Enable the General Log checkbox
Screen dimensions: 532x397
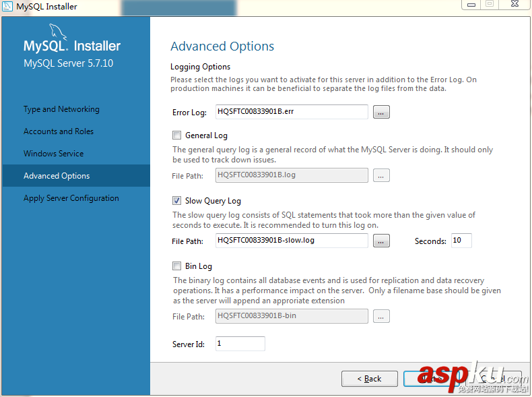click(x=176, y=135)
